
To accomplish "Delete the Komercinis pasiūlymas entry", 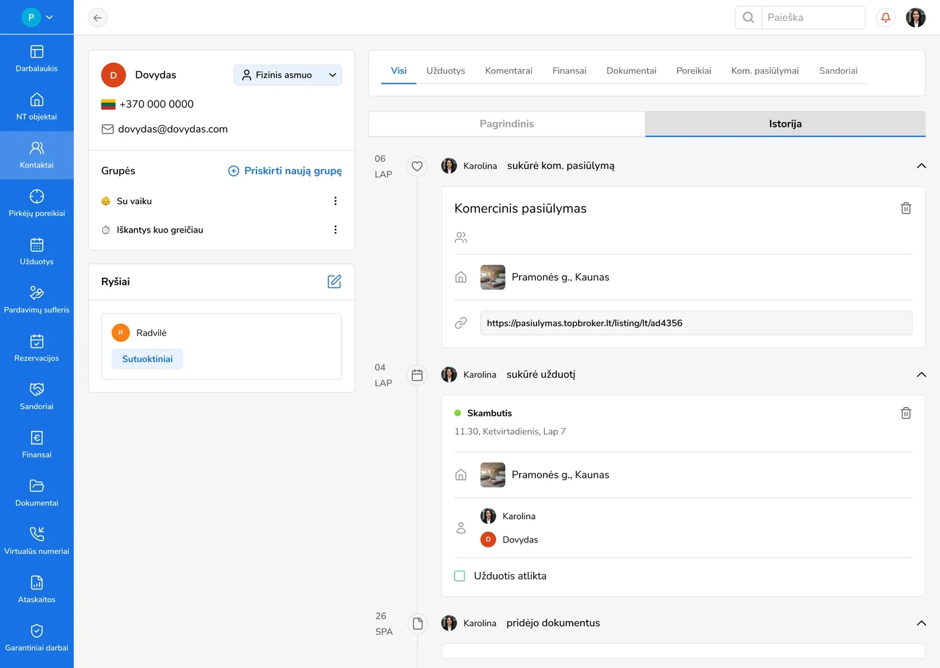I will click(x=906, y=209).
